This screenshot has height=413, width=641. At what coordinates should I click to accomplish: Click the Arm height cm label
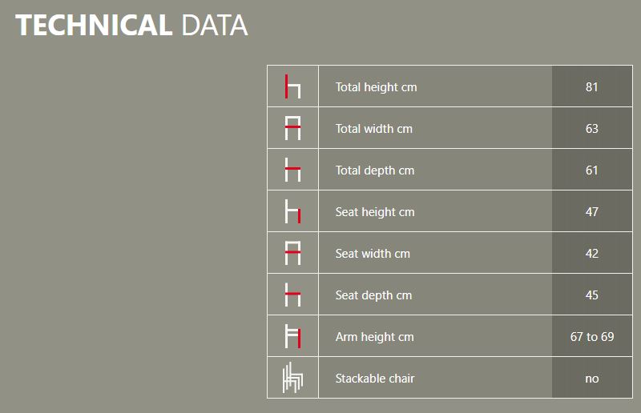[x=374, y=337]
